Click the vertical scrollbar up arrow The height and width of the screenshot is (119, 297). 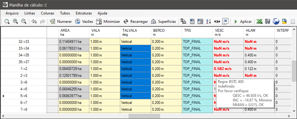pos(294,30)
